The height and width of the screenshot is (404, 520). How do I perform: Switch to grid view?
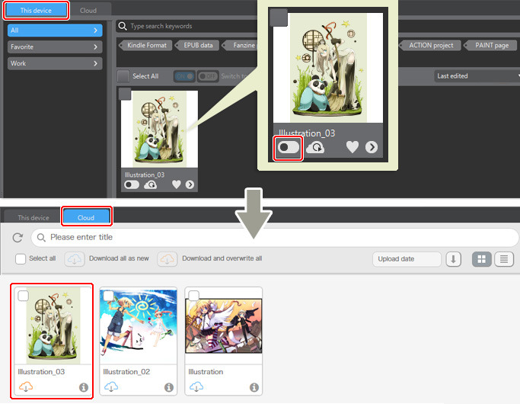point(481,259)
